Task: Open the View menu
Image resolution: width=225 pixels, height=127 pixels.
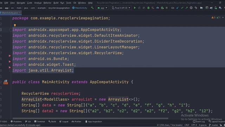Action: (x=13, y=3)
